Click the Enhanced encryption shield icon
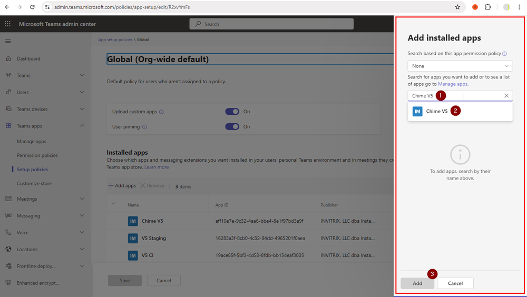 click(8, 283)
